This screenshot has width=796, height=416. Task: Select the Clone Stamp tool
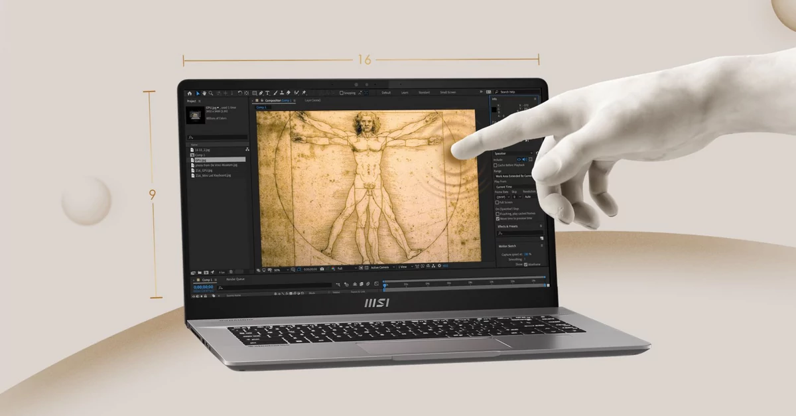click(282, 93)
